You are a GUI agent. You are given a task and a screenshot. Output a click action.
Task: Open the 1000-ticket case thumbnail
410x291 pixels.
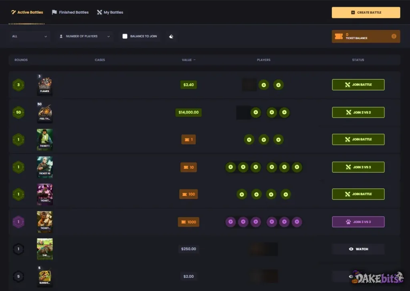tap(45, 222)
